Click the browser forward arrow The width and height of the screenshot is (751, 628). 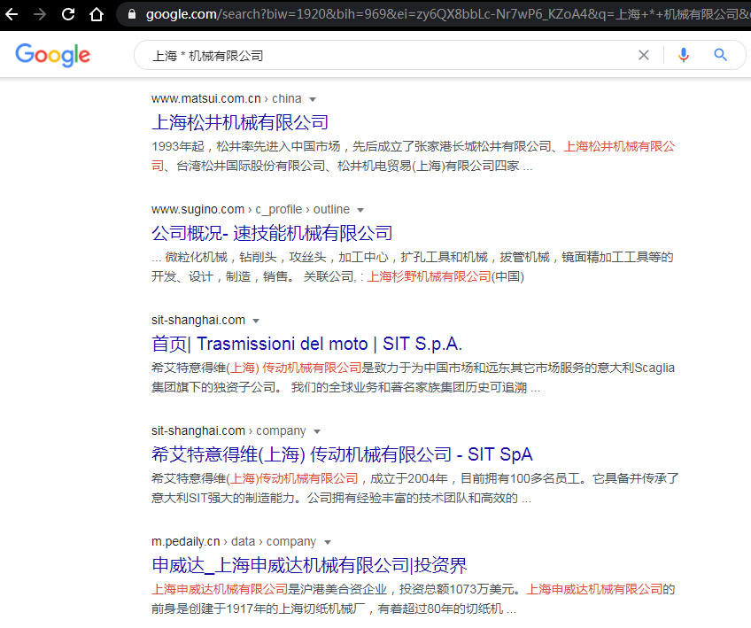[40, 14]
